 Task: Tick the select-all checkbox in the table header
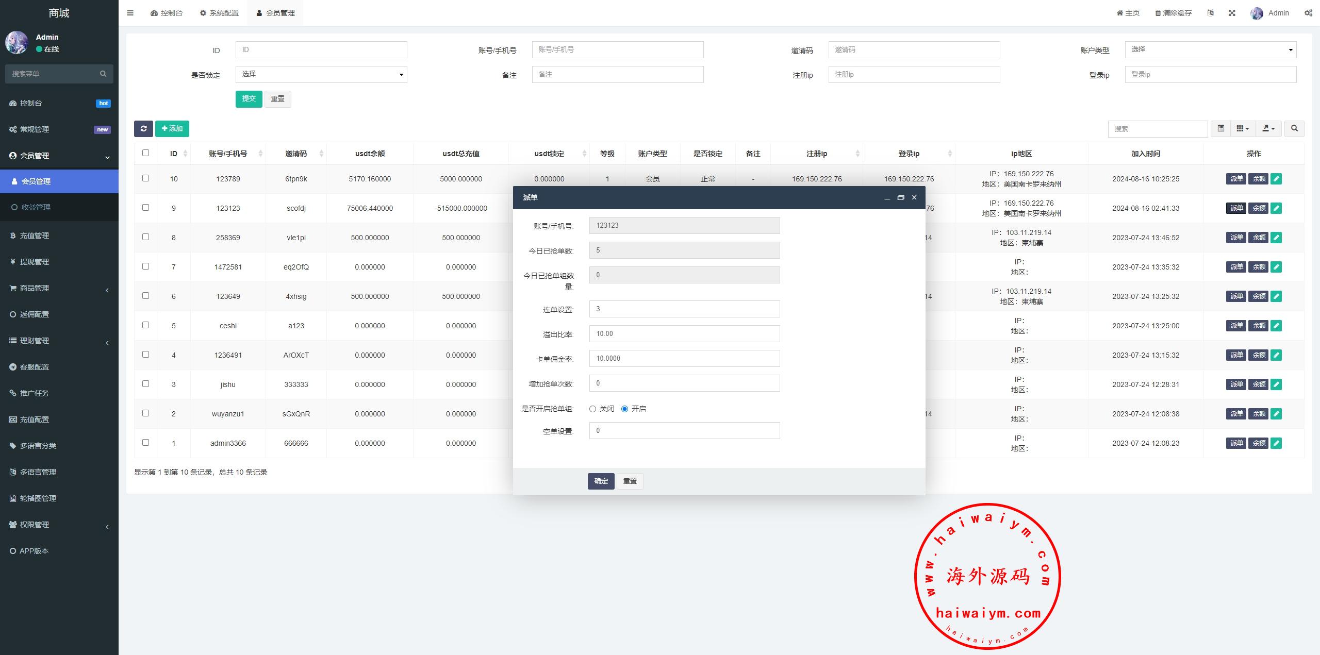145,153
